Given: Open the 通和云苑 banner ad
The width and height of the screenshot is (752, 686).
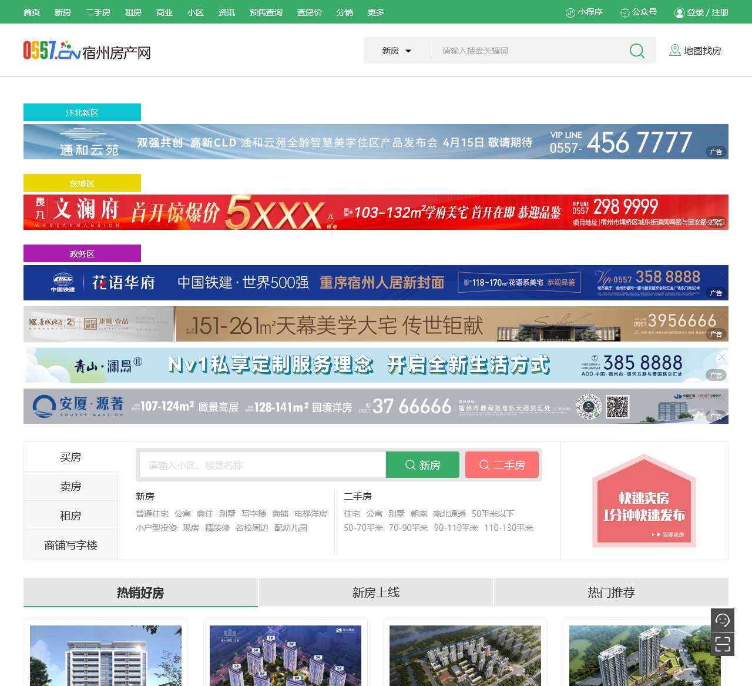Looking at the screenshot, I should [x=376, y=142].
